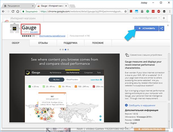Open the dyn.com site link
The width and height of the screenshot is (173, 132).
tap(33, 33)
